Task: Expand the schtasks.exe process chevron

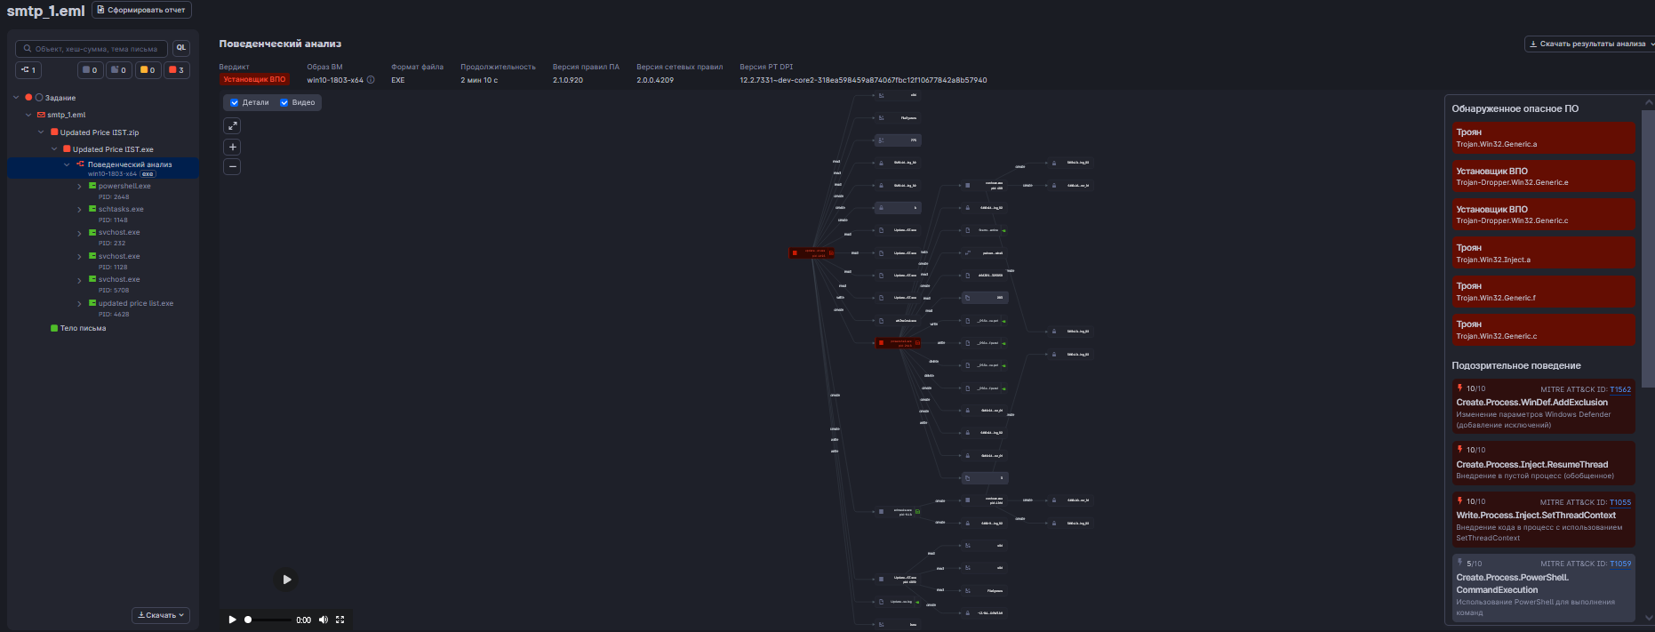Action: coord(80,210)
